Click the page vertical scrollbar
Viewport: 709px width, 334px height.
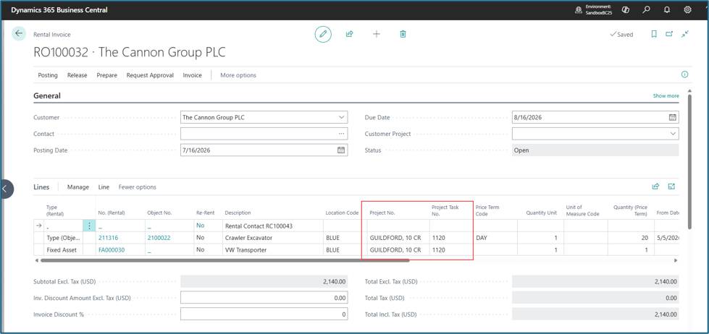tap(689, 160)
